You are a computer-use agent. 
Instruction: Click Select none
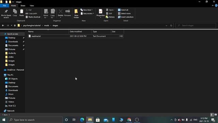pos(124,13)
